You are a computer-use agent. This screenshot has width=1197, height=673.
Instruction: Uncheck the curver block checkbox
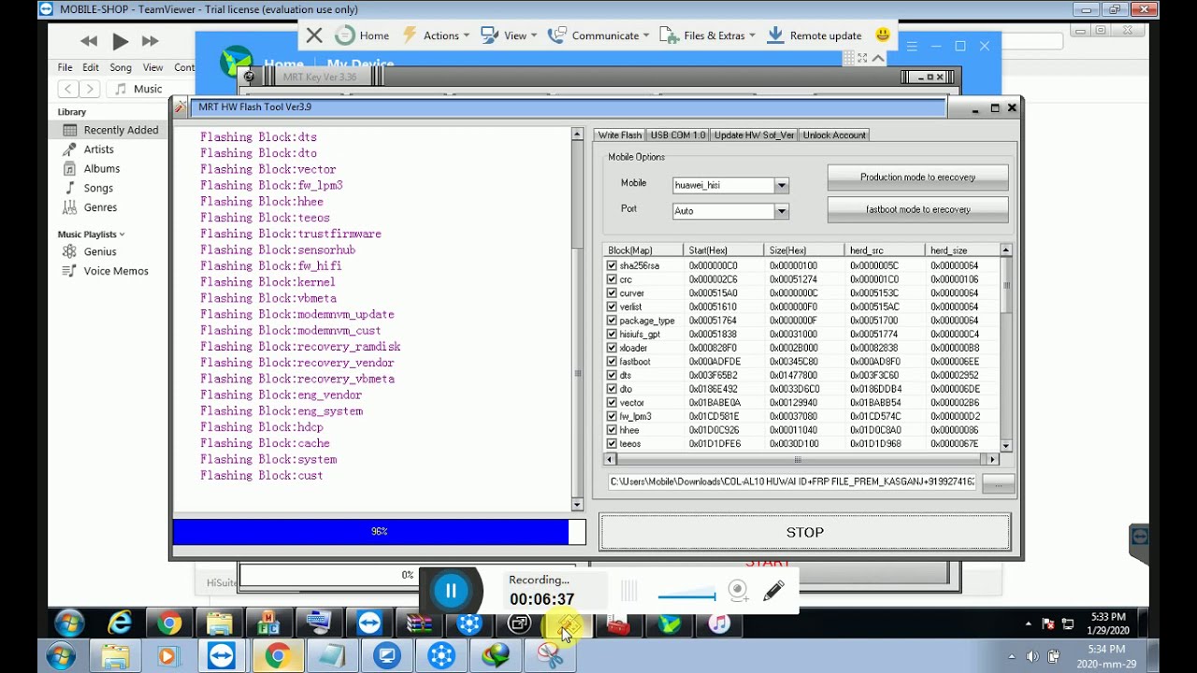tap(612, 293)
